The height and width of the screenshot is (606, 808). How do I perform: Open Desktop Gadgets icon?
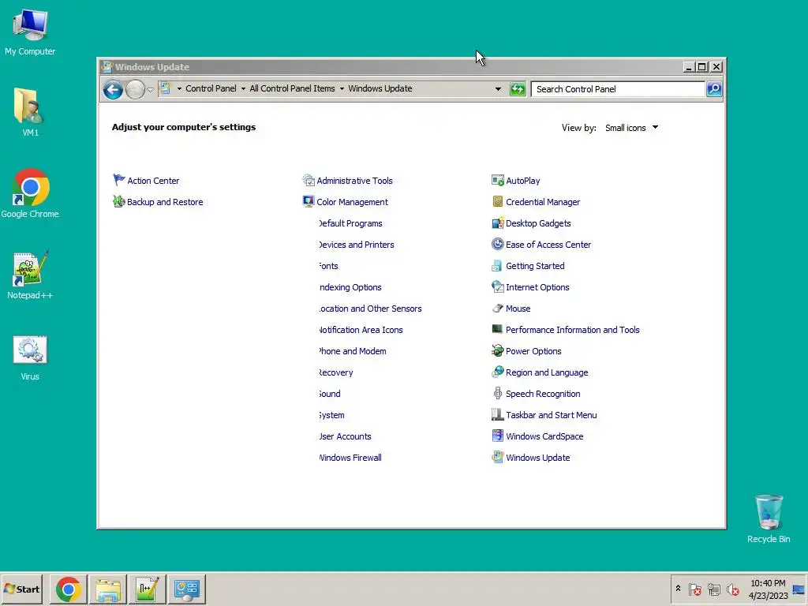click(x=497, y=223)
